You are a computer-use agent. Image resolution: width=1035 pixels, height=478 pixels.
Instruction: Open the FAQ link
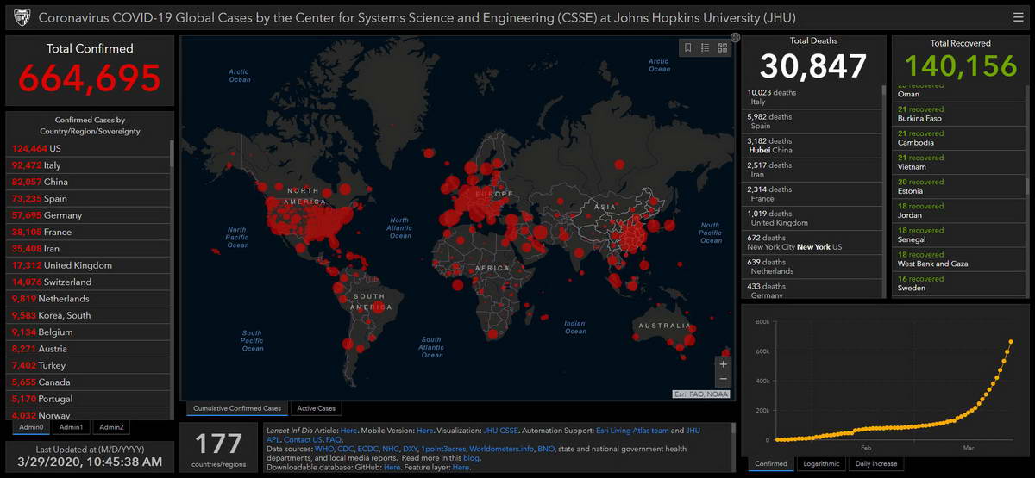coord(334,439)
